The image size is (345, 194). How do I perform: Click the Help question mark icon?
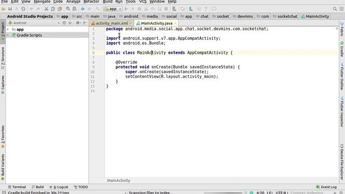205,9
